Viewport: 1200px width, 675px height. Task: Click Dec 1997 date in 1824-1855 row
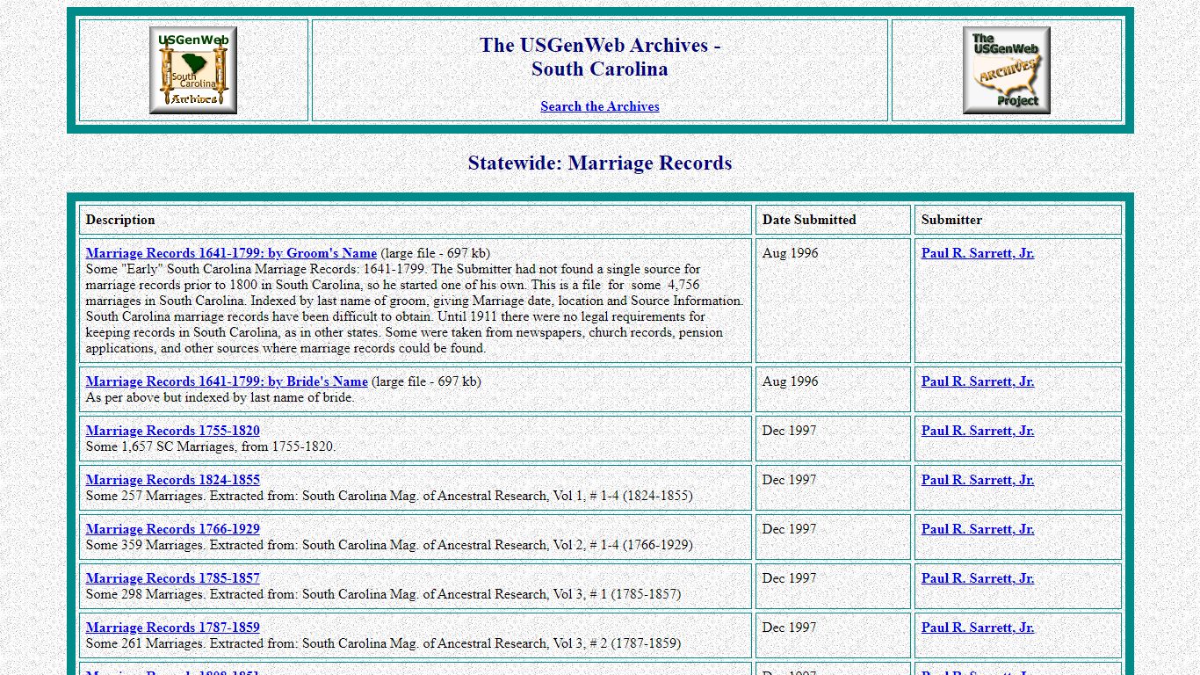click(790, 480)
